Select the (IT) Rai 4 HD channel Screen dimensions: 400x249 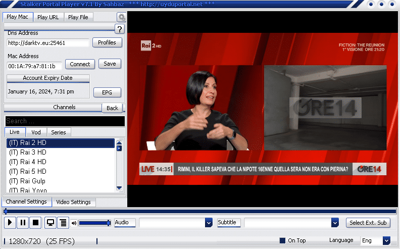point(28,162)
